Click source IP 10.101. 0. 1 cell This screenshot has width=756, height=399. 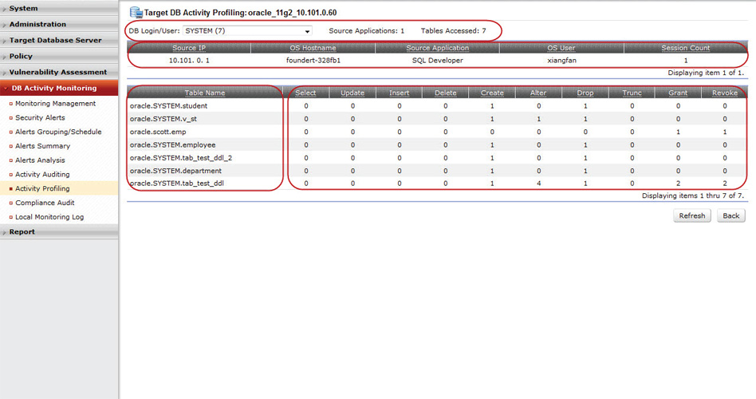(189, 61)
